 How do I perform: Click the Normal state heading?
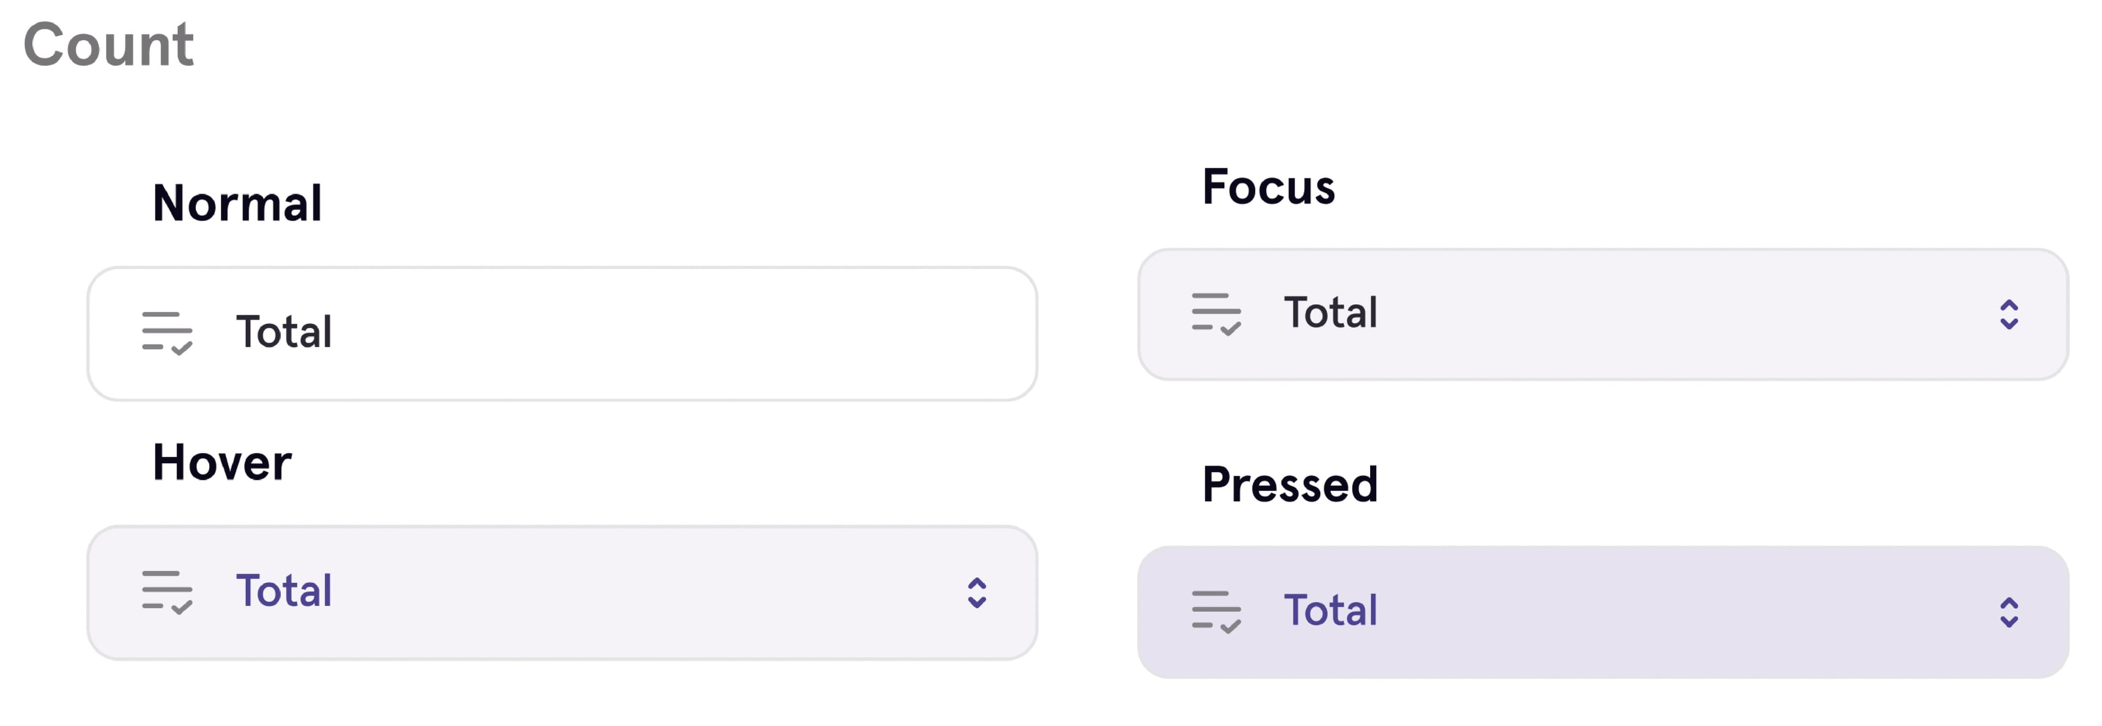click(x=236, y=201)
